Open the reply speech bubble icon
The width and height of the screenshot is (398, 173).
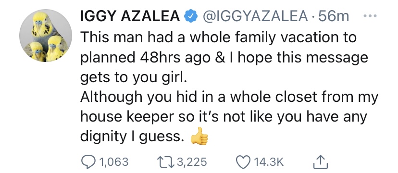(x=88, y=162)
